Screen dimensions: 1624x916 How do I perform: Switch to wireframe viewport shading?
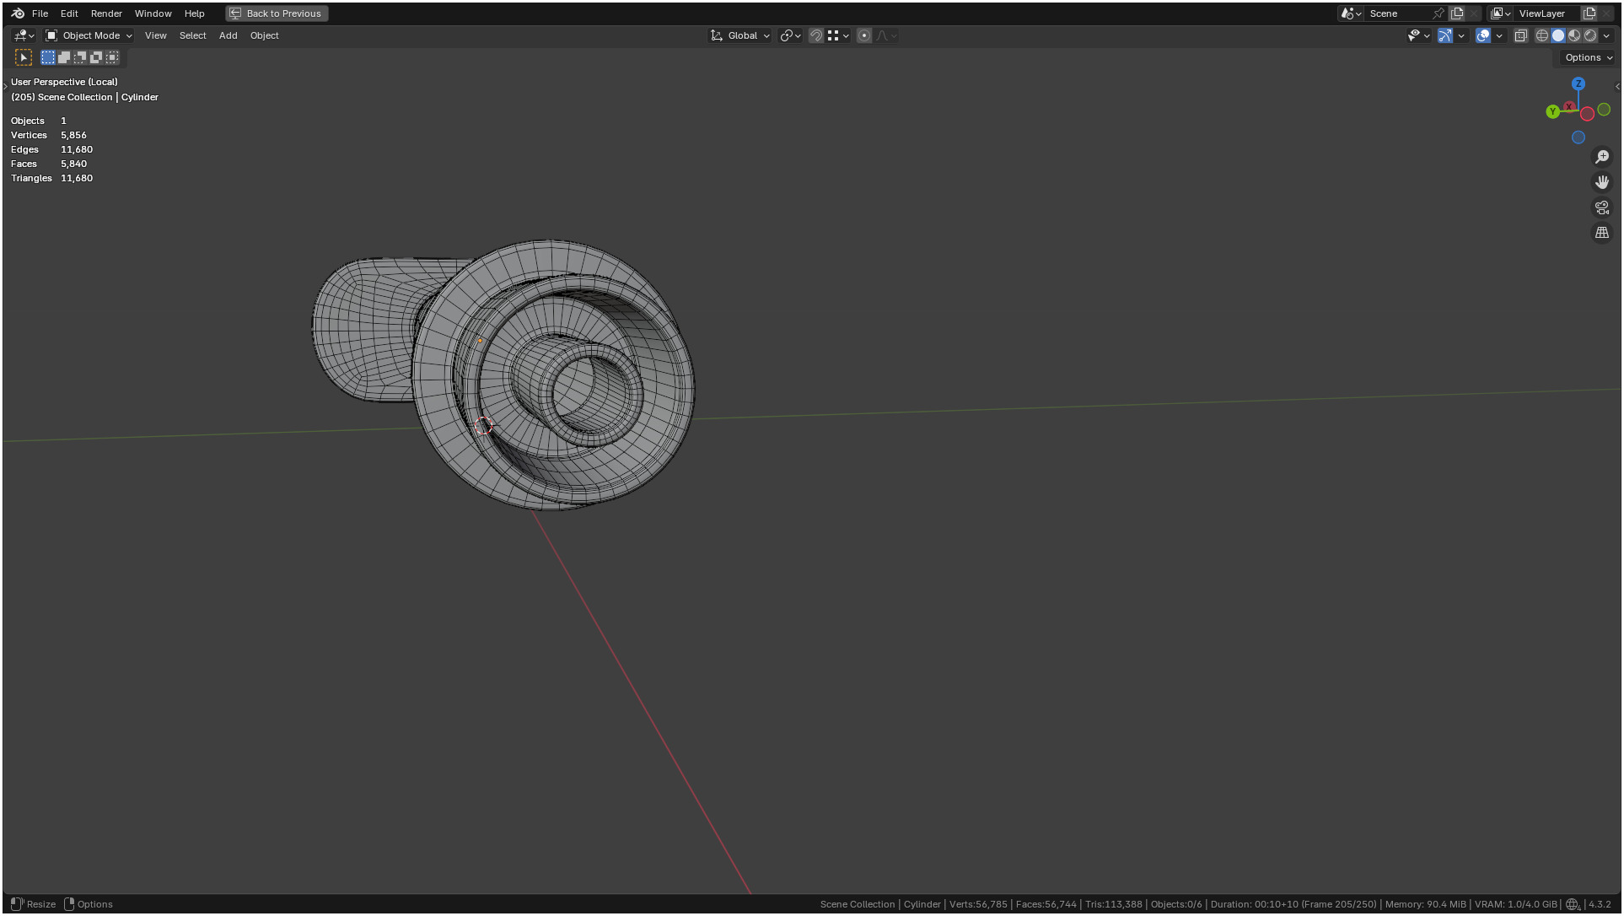(x=1542, y=35)
